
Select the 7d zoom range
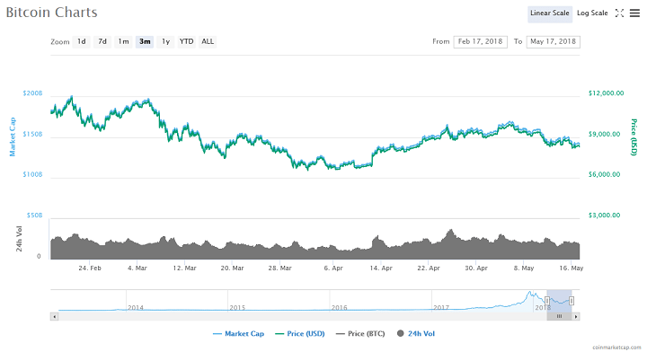click(102, 41)
